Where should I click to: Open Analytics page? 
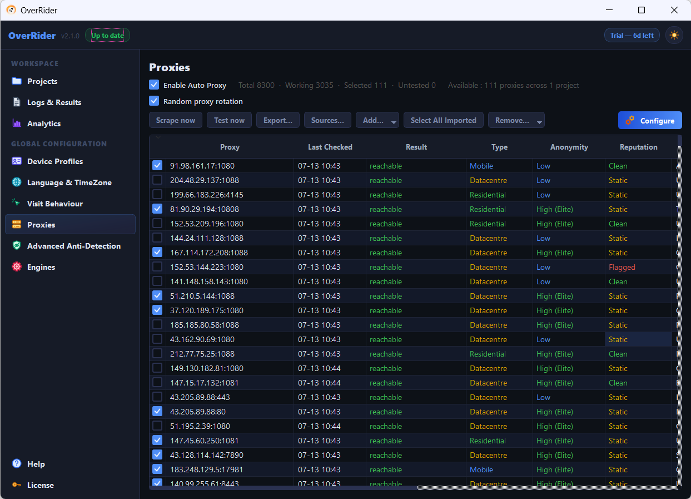point(70,123)
